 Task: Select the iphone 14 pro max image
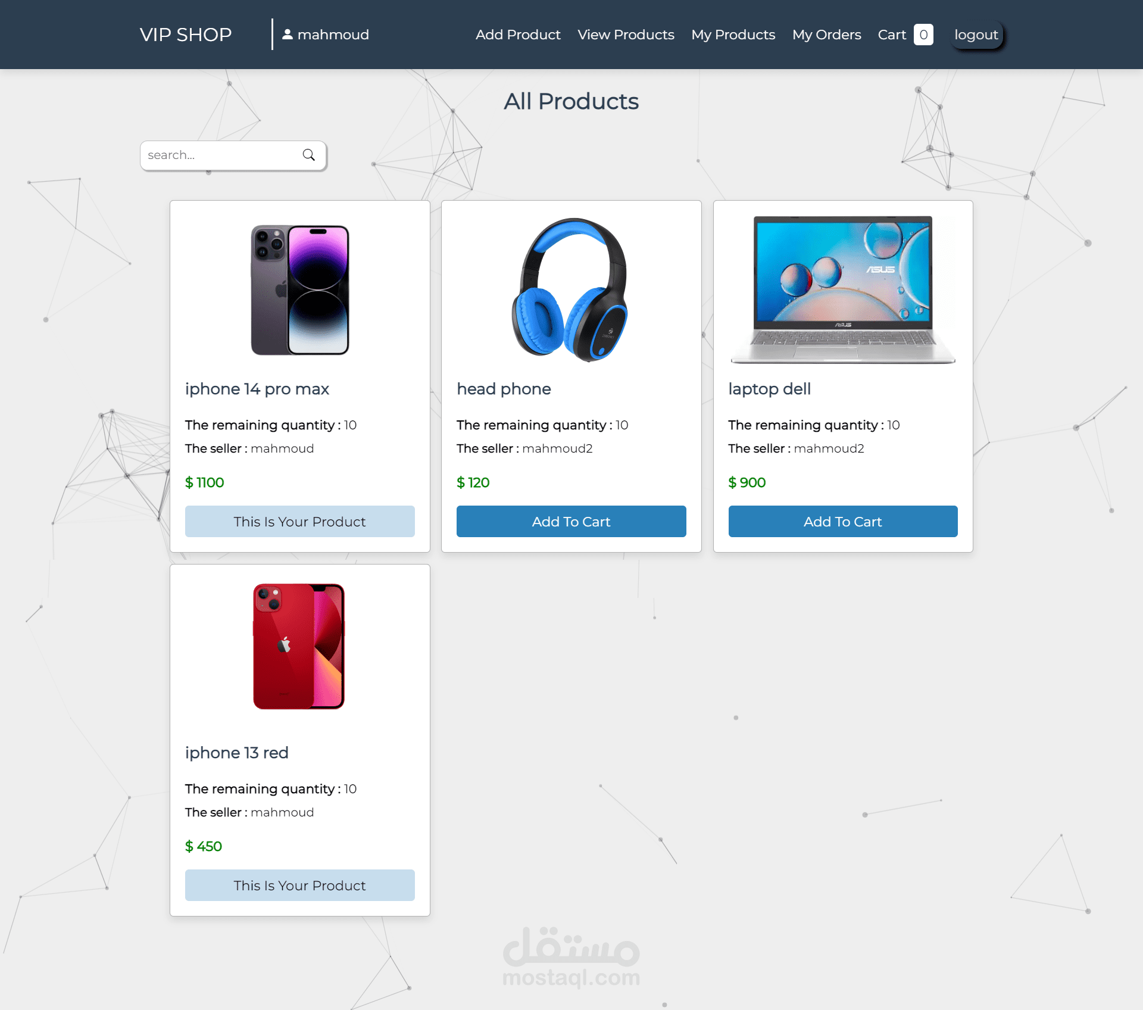coord(300,290)
